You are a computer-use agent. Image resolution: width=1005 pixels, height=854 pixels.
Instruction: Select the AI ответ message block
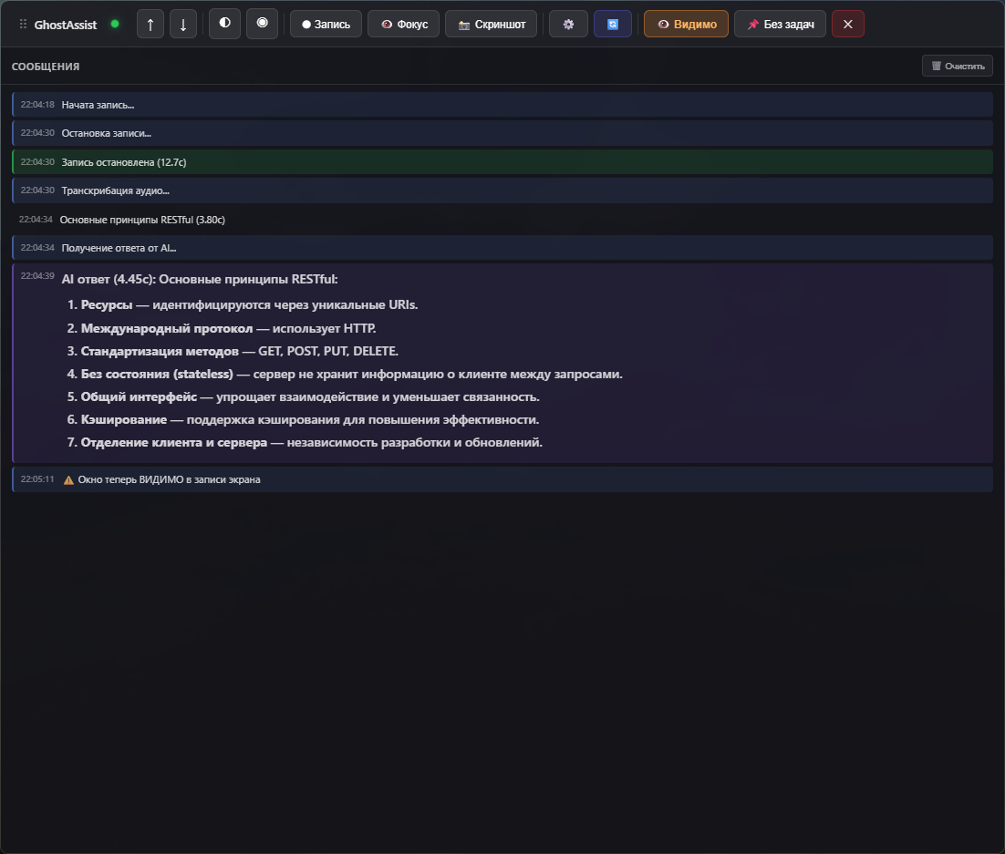tap(502, 363)
